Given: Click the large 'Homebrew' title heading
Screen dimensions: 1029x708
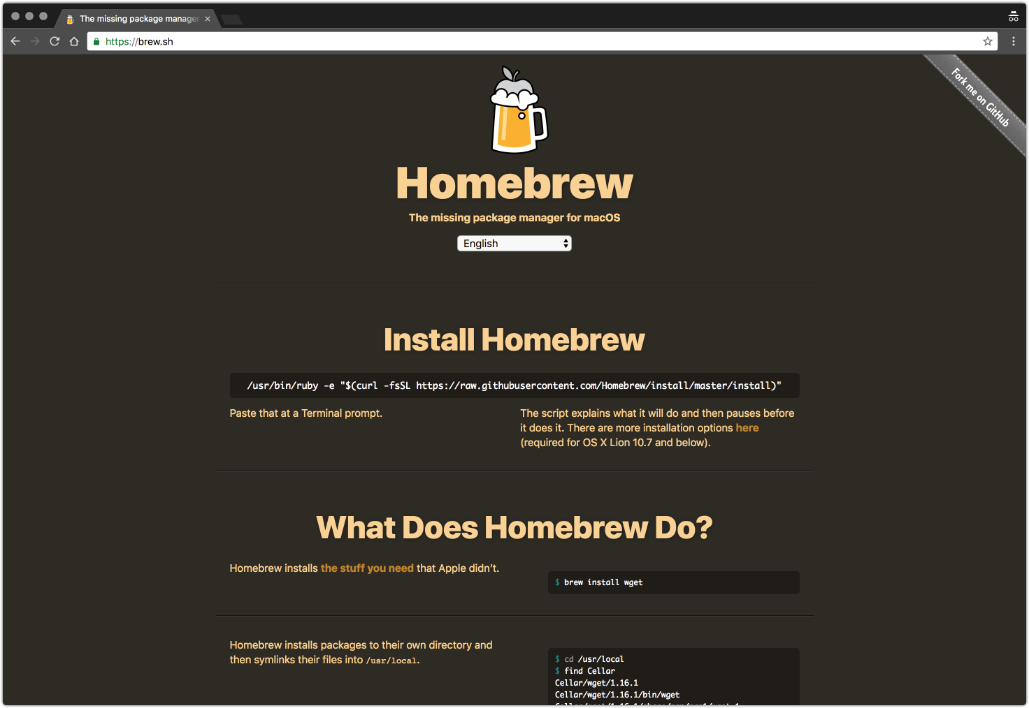Looking at the screenshot, I should pos(514,184).
